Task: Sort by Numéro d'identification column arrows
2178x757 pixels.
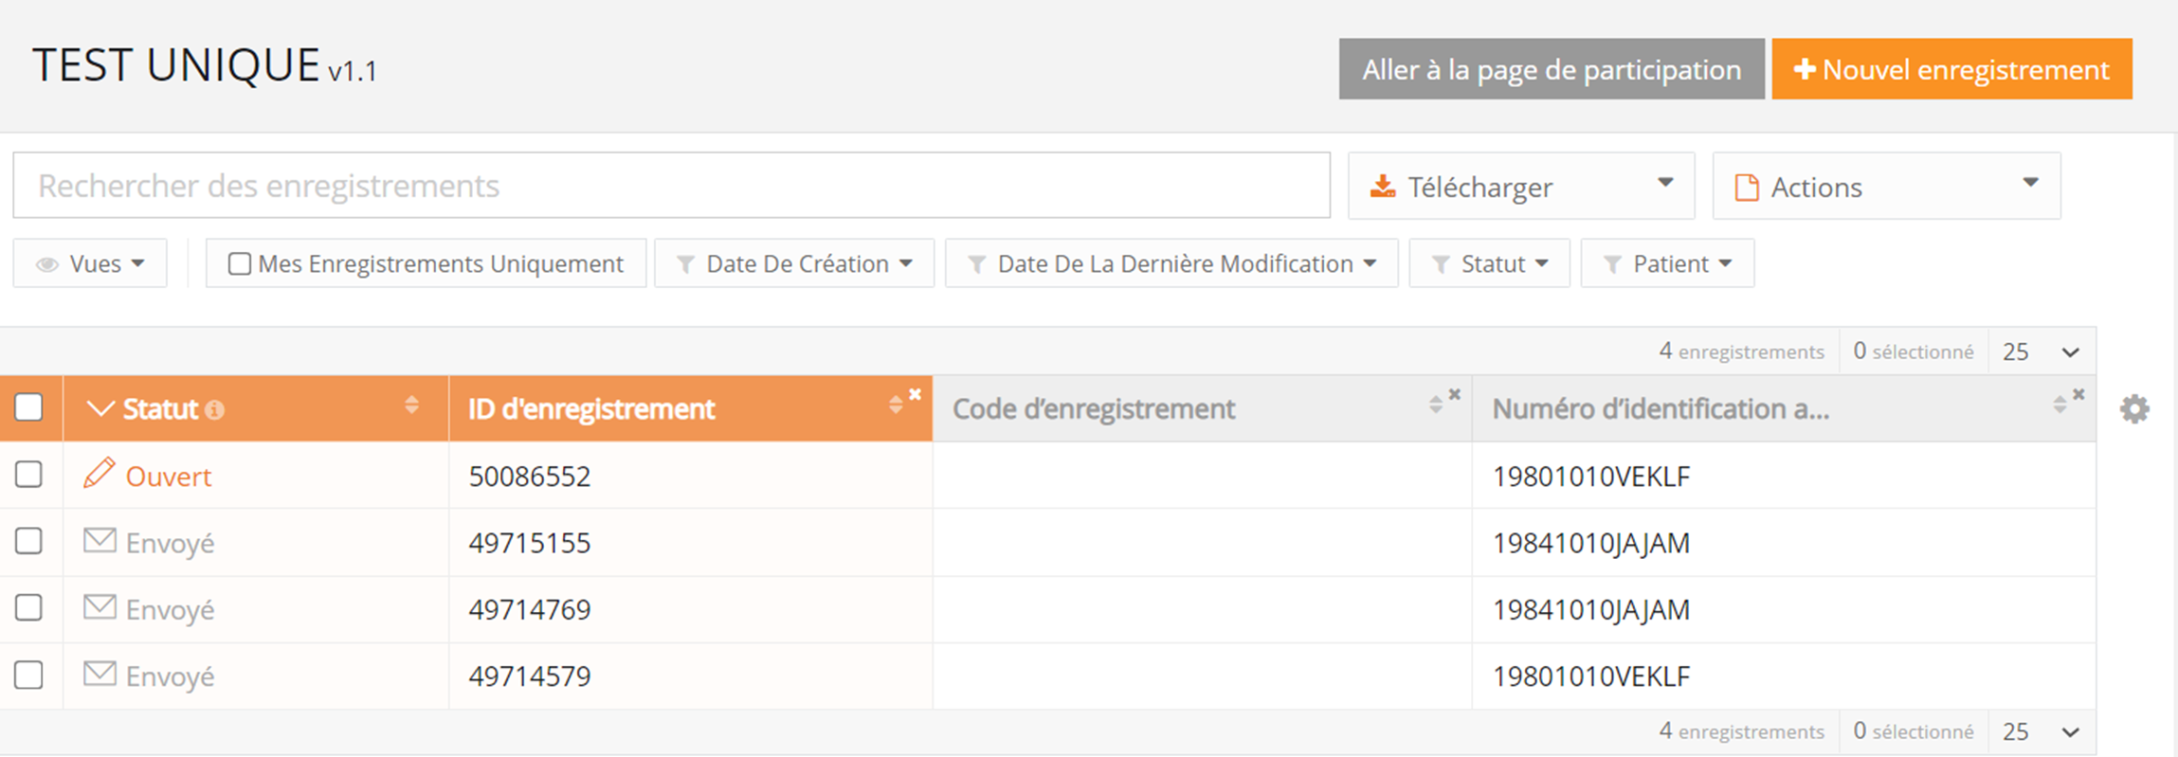Action: 2059,406
